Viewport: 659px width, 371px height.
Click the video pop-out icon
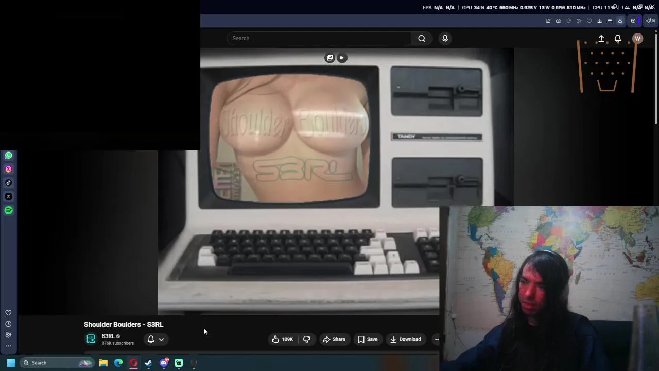329,58
